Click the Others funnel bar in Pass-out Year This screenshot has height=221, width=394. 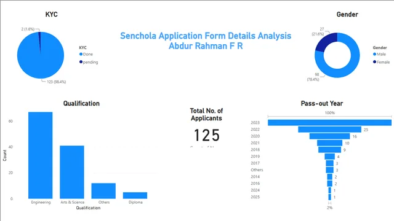coord(330,170)
